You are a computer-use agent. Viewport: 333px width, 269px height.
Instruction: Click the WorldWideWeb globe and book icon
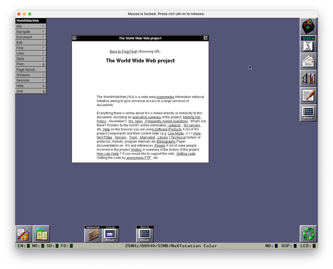coord(41,234)
